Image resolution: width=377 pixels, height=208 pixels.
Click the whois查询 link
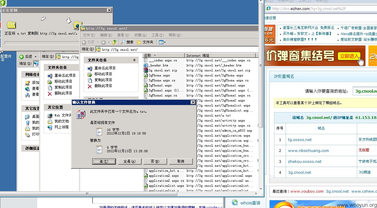coord(250,203)
